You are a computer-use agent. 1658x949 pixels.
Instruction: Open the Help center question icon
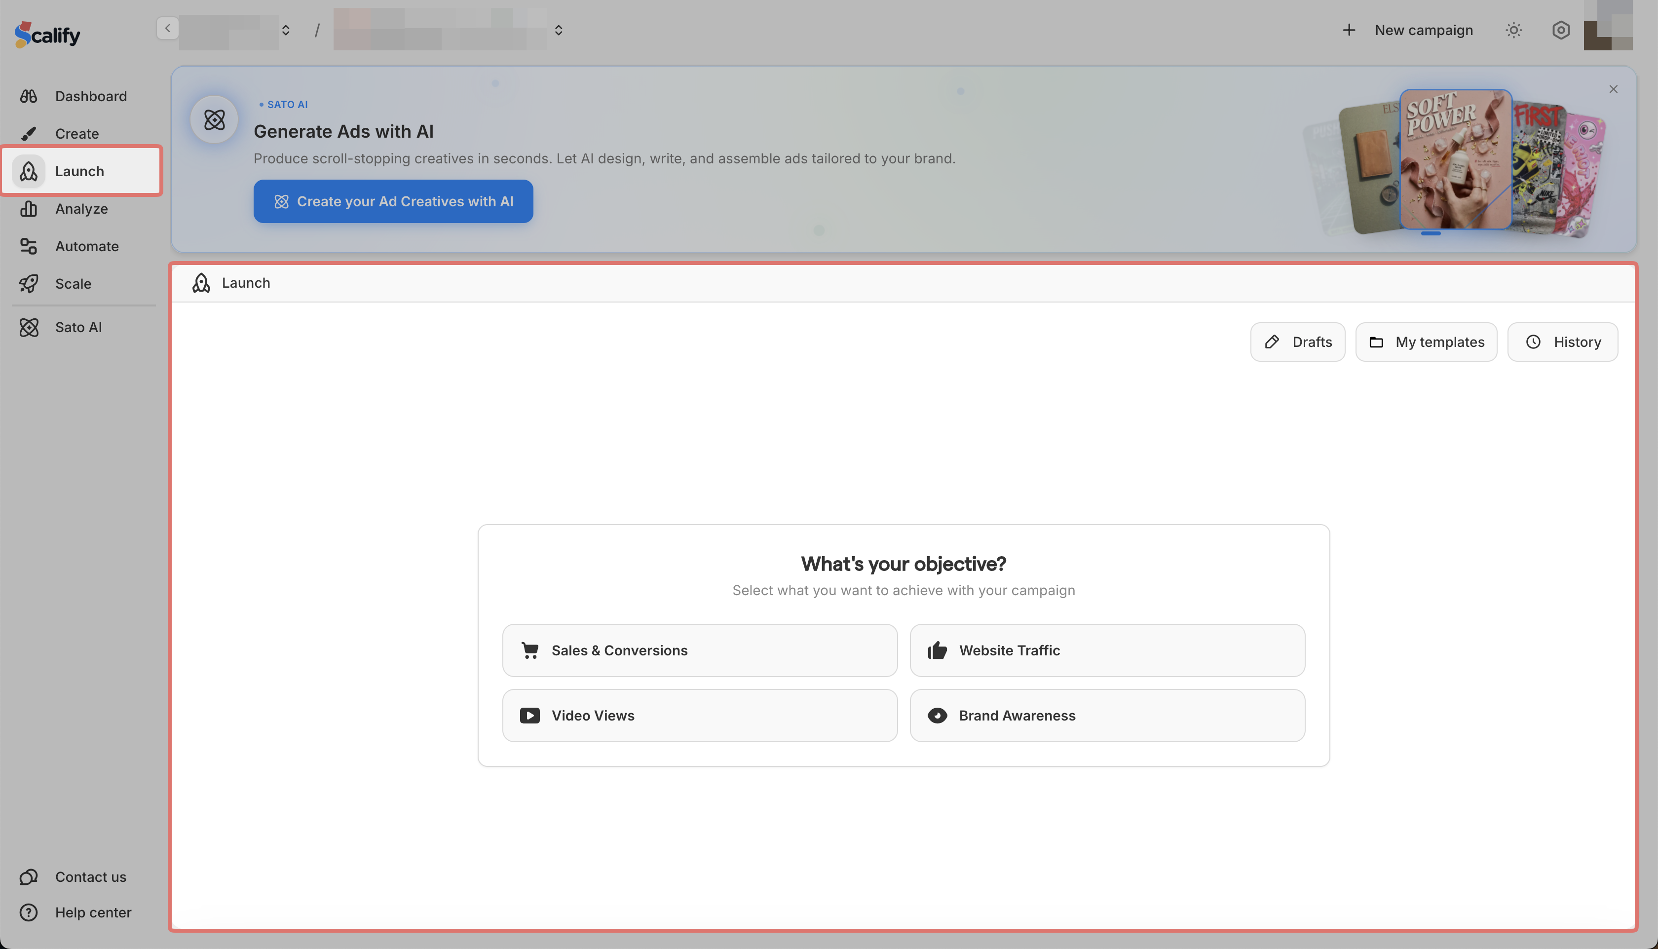28,912
